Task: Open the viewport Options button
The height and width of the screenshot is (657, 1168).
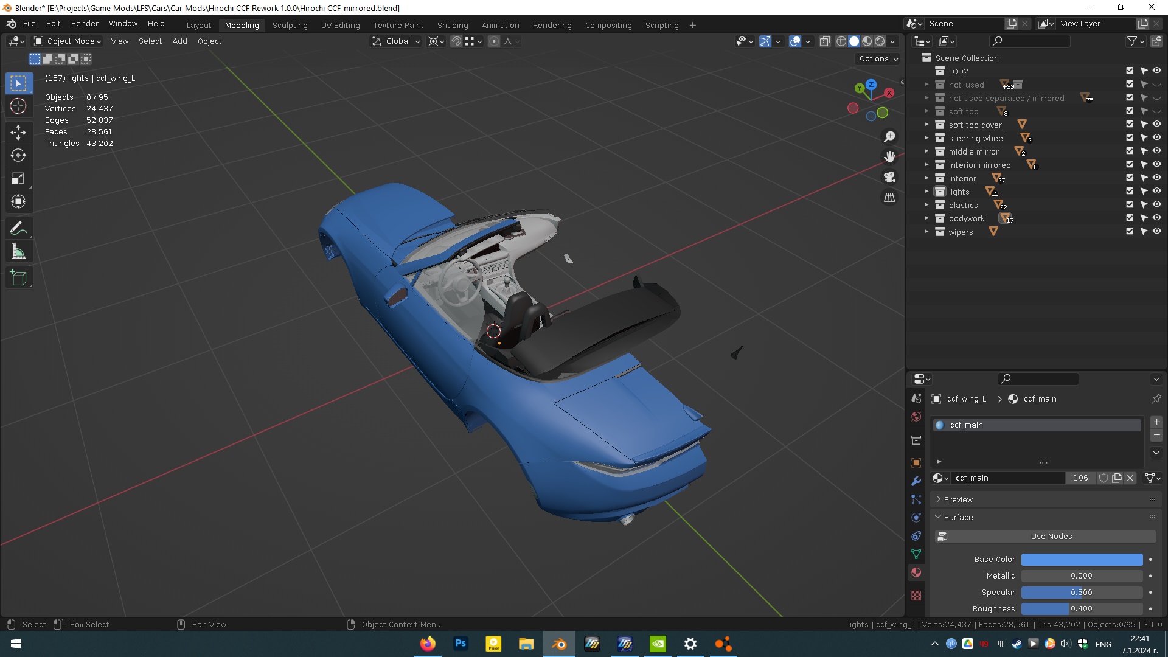Action: (x=878, y=59)
